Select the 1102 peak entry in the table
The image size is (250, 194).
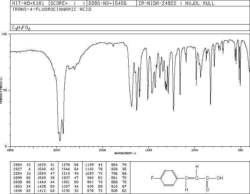pos(94,169)
